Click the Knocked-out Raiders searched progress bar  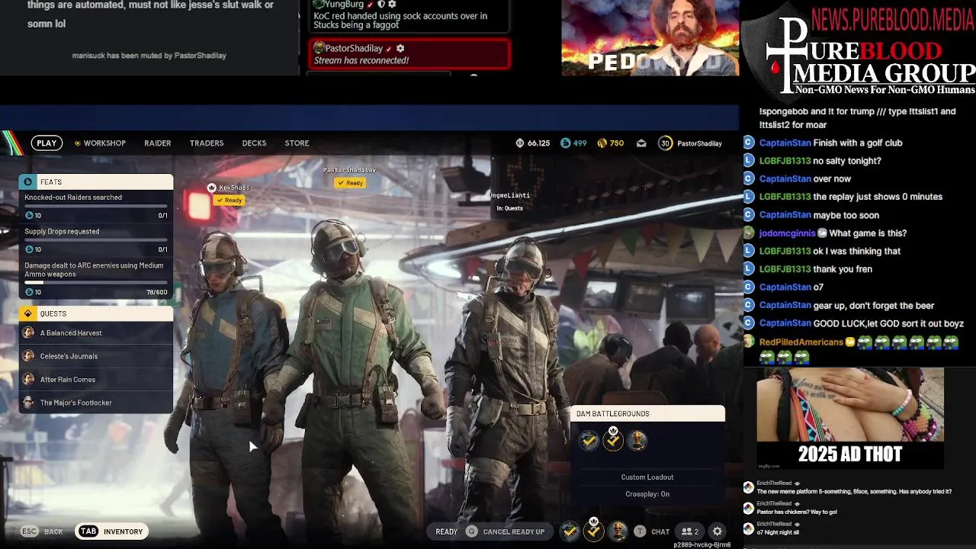[x=96, y=207]
